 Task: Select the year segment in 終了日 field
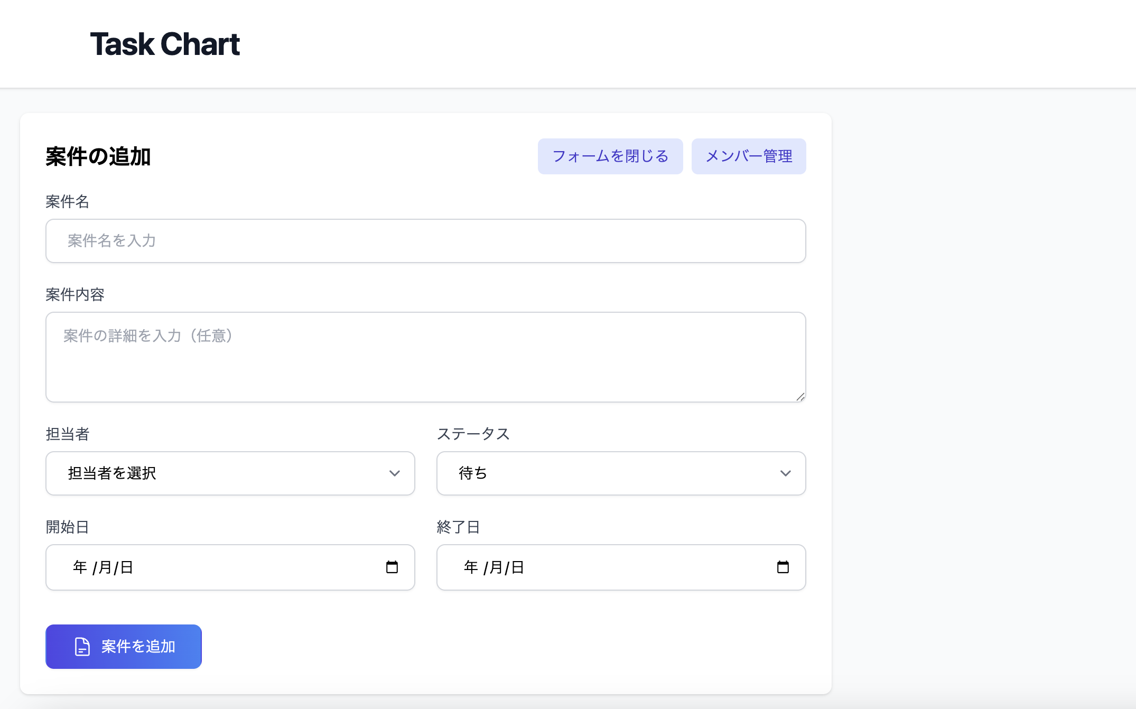coord(471,567)
